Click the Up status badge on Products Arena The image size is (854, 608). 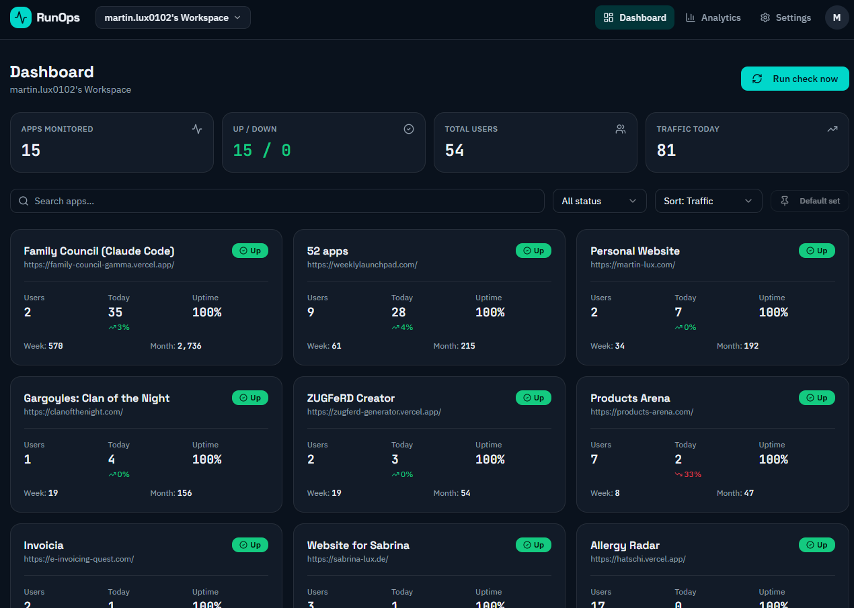[x=817, y=398]
